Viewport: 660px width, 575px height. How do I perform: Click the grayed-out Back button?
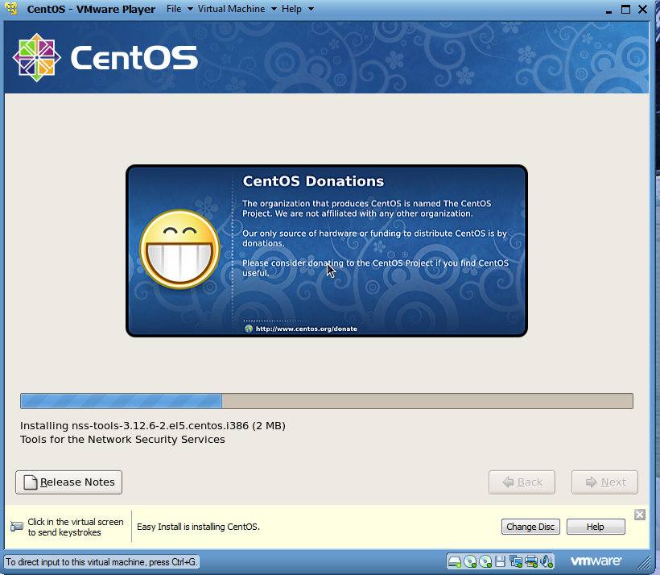522,482
